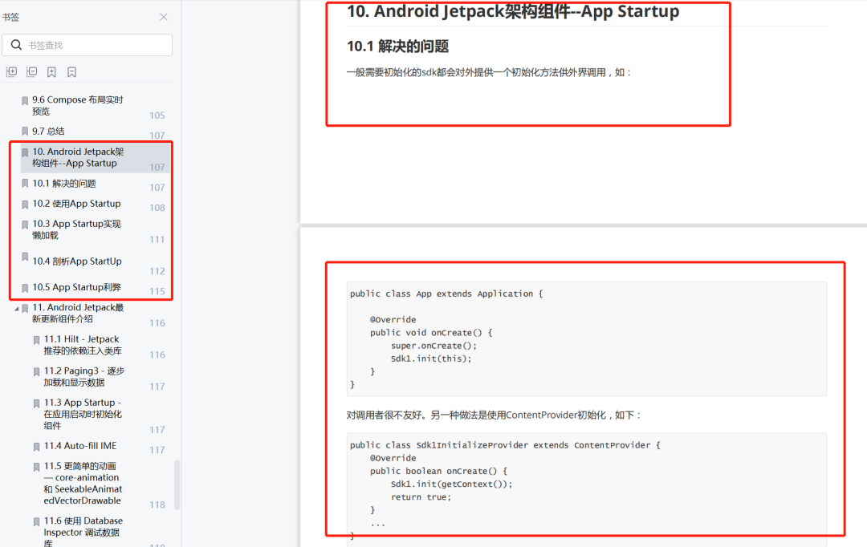The image size is (867, 547).
Task: Open bookmark 11. Android Jetpack最新更新组件介绍
Action: [x=78, y=313]
